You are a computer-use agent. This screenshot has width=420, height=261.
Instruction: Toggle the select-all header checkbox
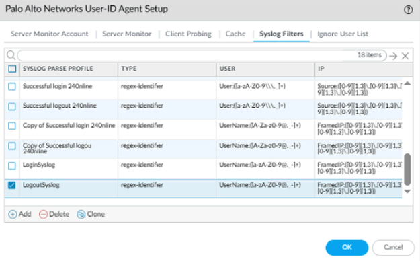pos(12,69)
